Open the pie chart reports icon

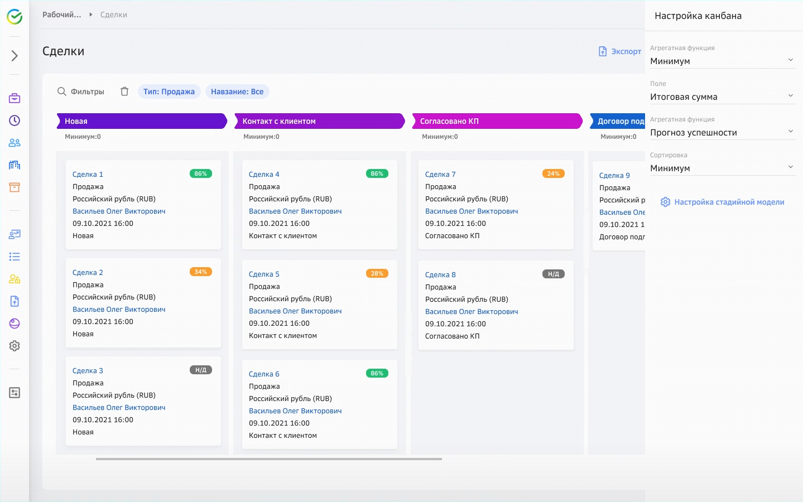(x=14, y=323)
